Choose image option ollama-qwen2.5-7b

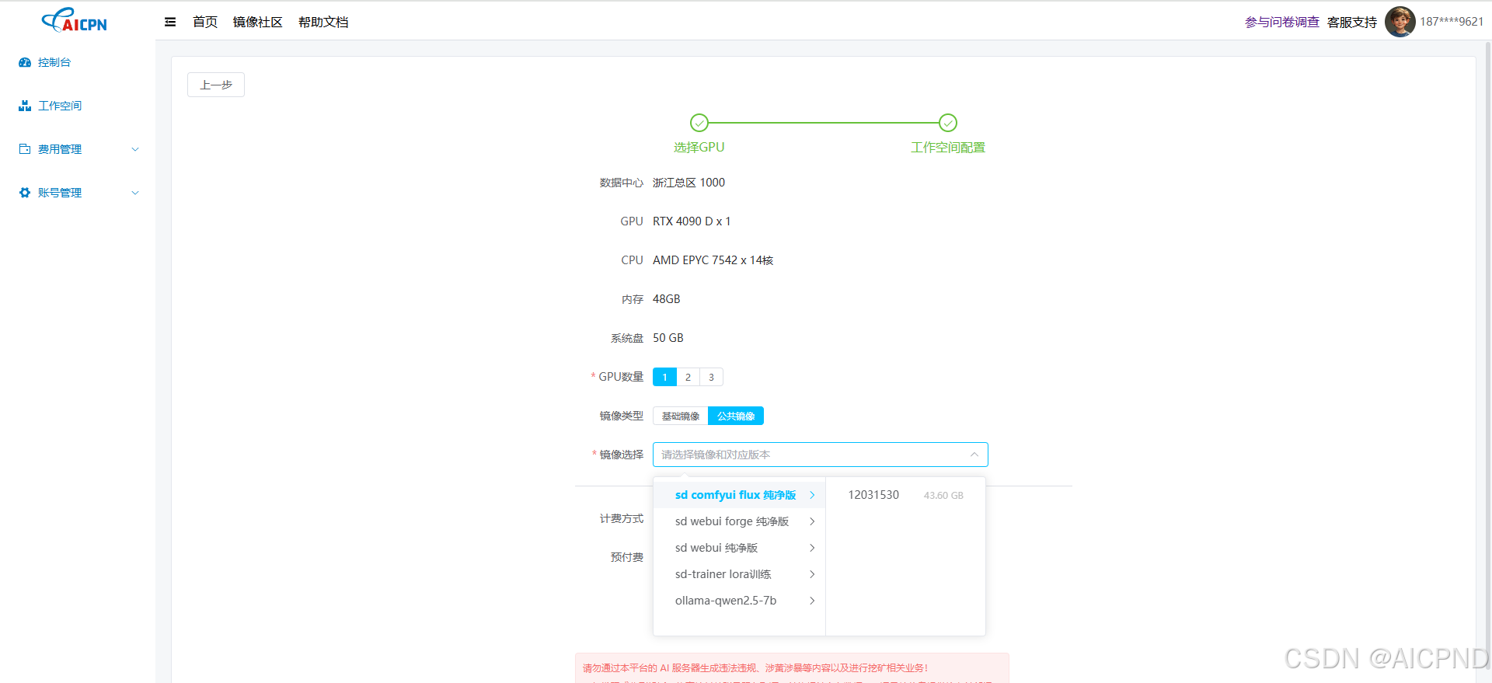click(x=739, y=601)
